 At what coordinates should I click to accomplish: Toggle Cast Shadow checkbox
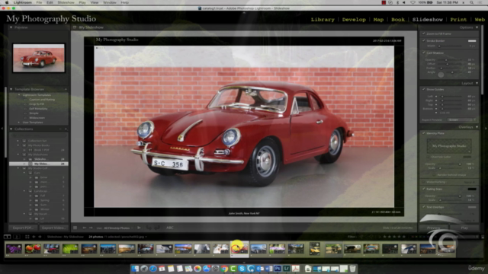click(424, 53)
